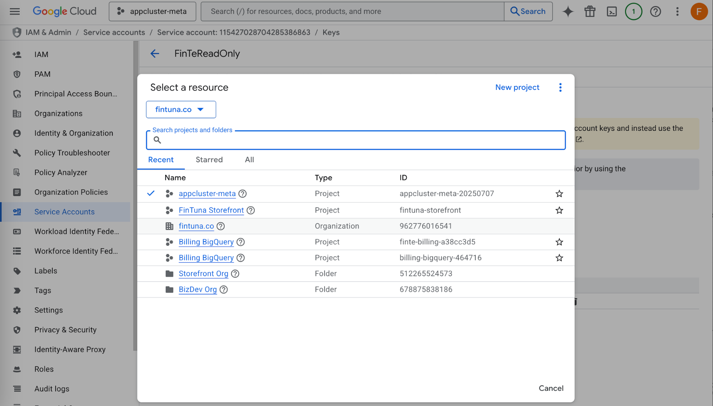
Task: Activate Cloud Shell terminal icon
Action: [x=612, y=11]
